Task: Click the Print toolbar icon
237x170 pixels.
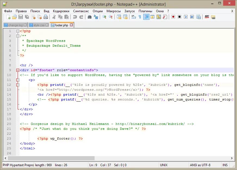Action: click(46, 17)
